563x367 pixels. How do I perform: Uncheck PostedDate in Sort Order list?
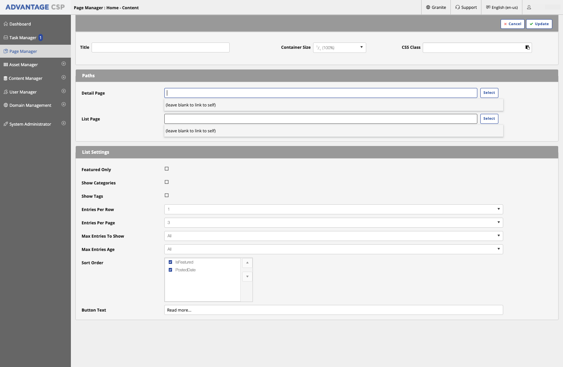pos(170,270)
